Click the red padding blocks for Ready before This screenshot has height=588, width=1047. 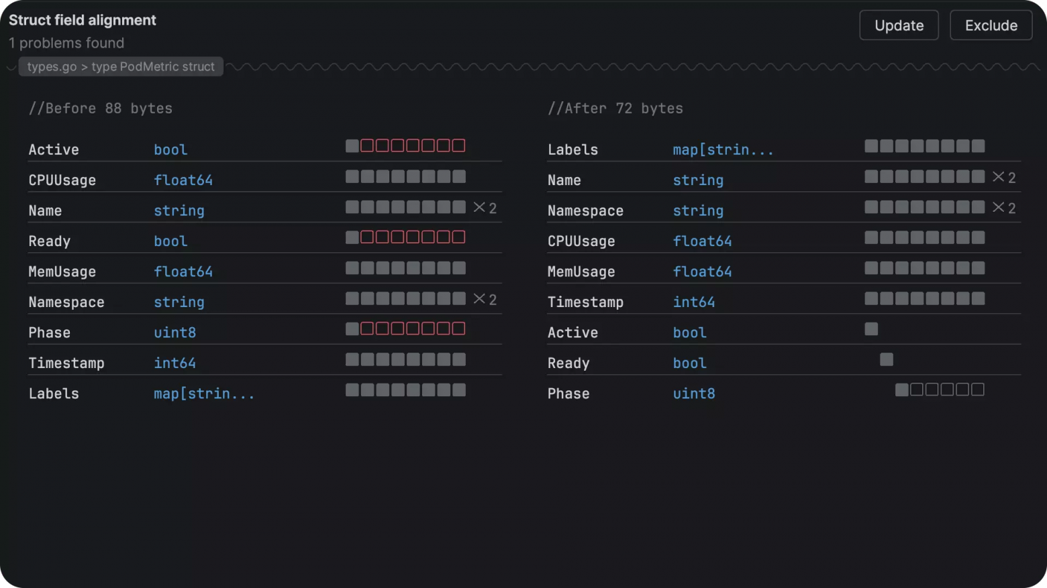pyautogui.click(x=413, y=237)
